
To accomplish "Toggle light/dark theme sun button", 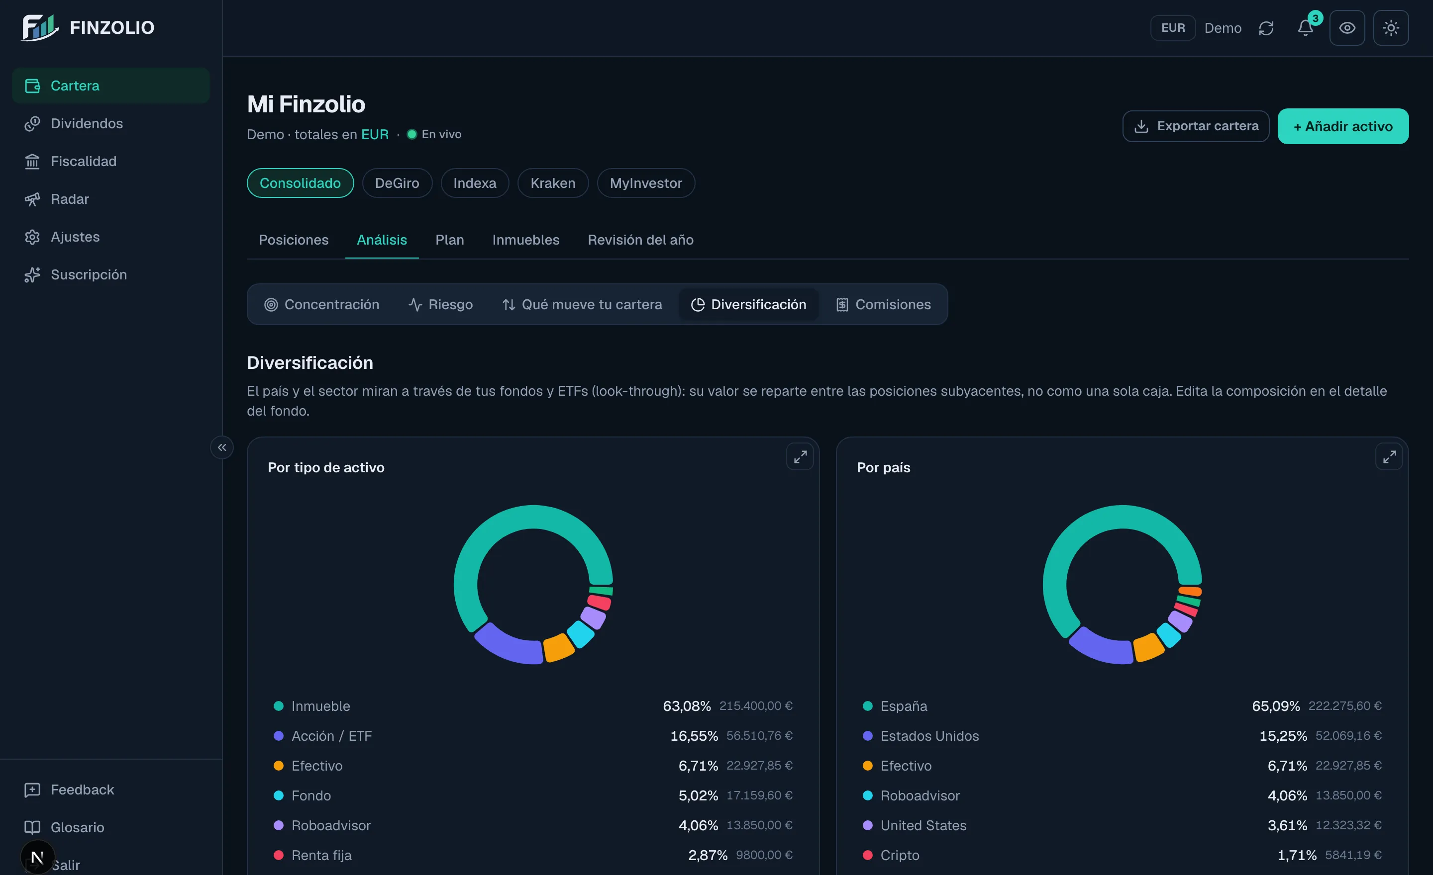I will pos(1391,28).
